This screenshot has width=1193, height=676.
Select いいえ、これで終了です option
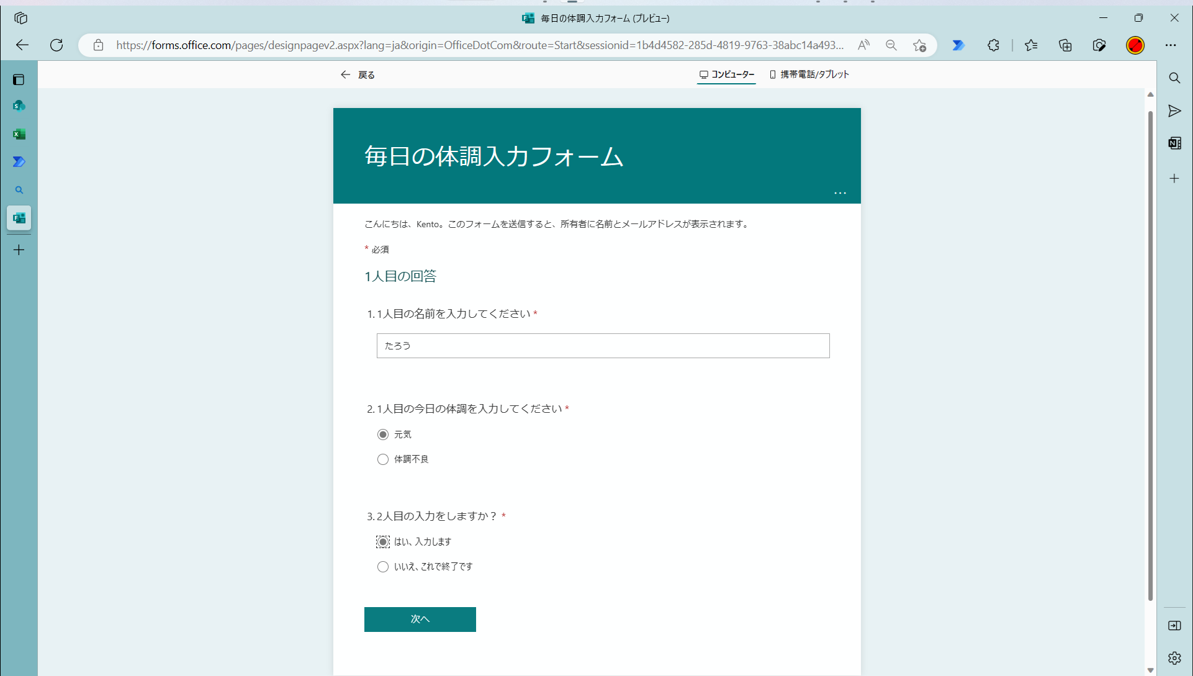click(x=383, y=566)
